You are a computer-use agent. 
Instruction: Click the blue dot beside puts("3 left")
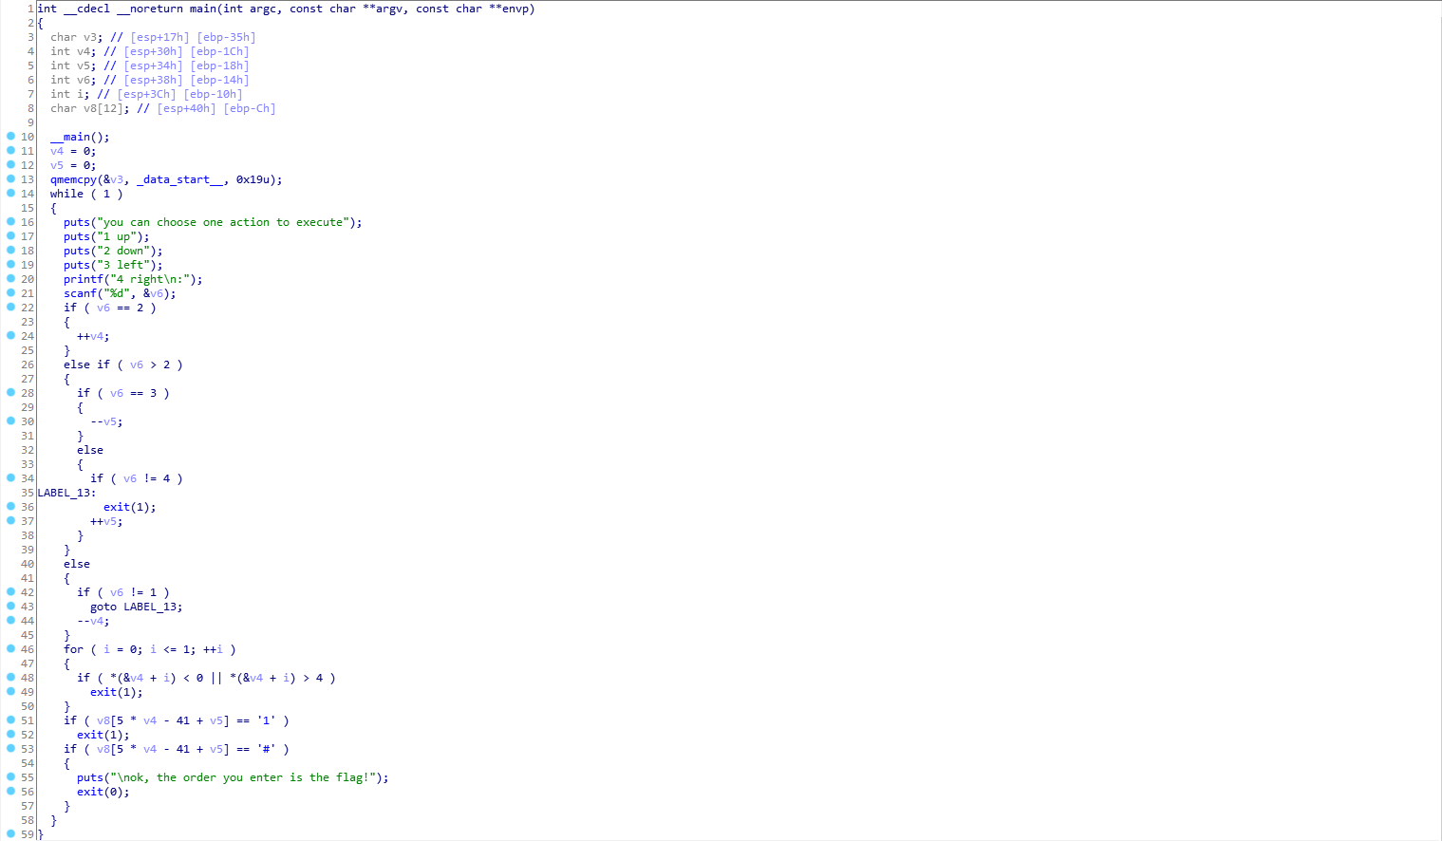pyautogui.click(x=10, y=264)
